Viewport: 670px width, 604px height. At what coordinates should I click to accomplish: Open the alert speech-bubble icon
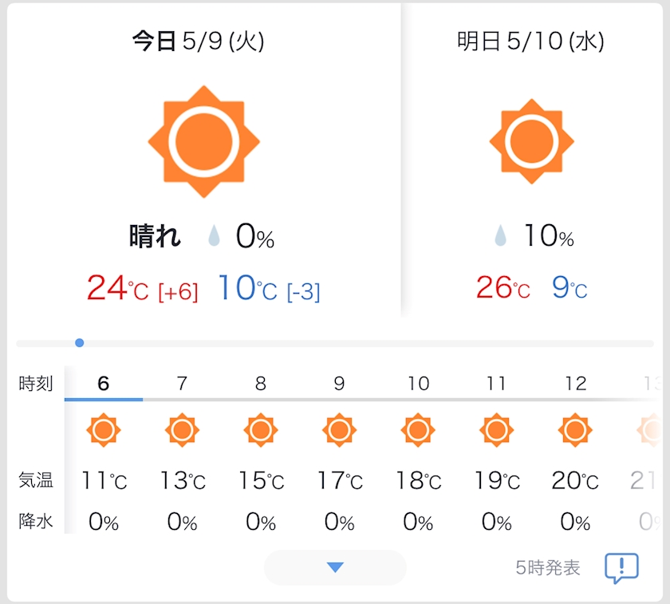pos(621,568)
